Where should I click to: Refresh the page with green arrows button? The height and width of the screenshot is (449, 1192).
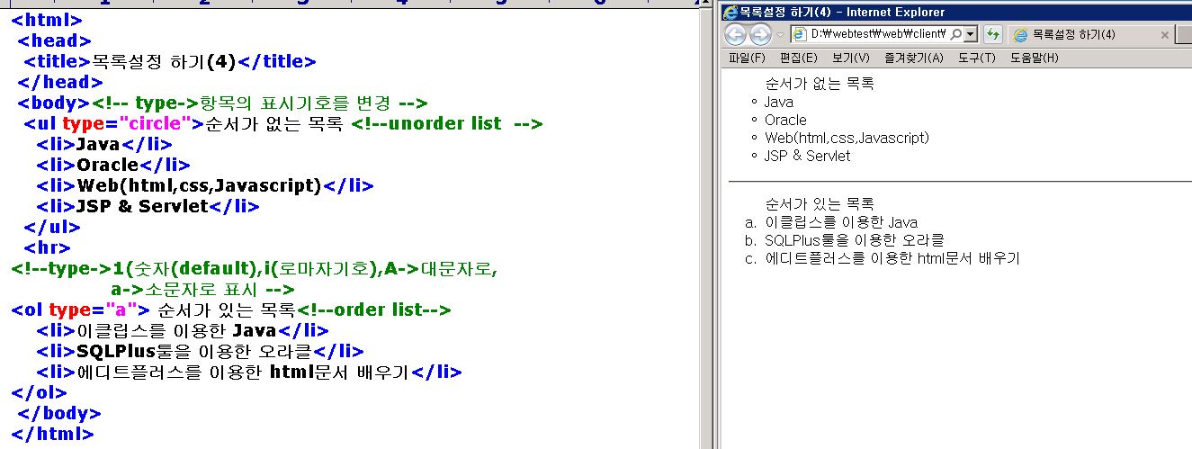pyautogui.click(x=992, y=34)
